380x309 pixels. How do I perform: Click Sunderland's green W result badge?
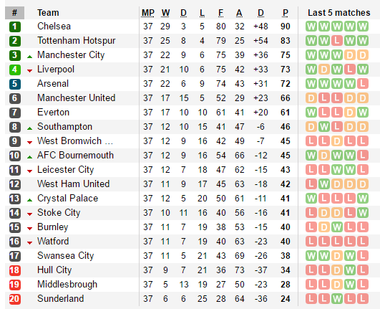[337, 298]
